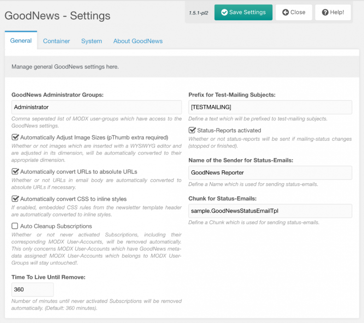Click the GoodNews Administrator Groups field
Viewport: 364px width, 323px height.
click(x=97, y=107)
